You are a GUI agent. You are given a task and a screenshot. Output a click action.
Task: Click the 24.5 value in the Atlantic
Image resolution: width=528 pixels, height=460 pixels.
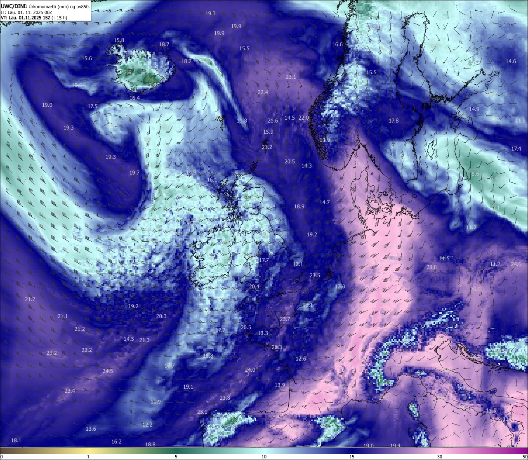coord(108,371)
